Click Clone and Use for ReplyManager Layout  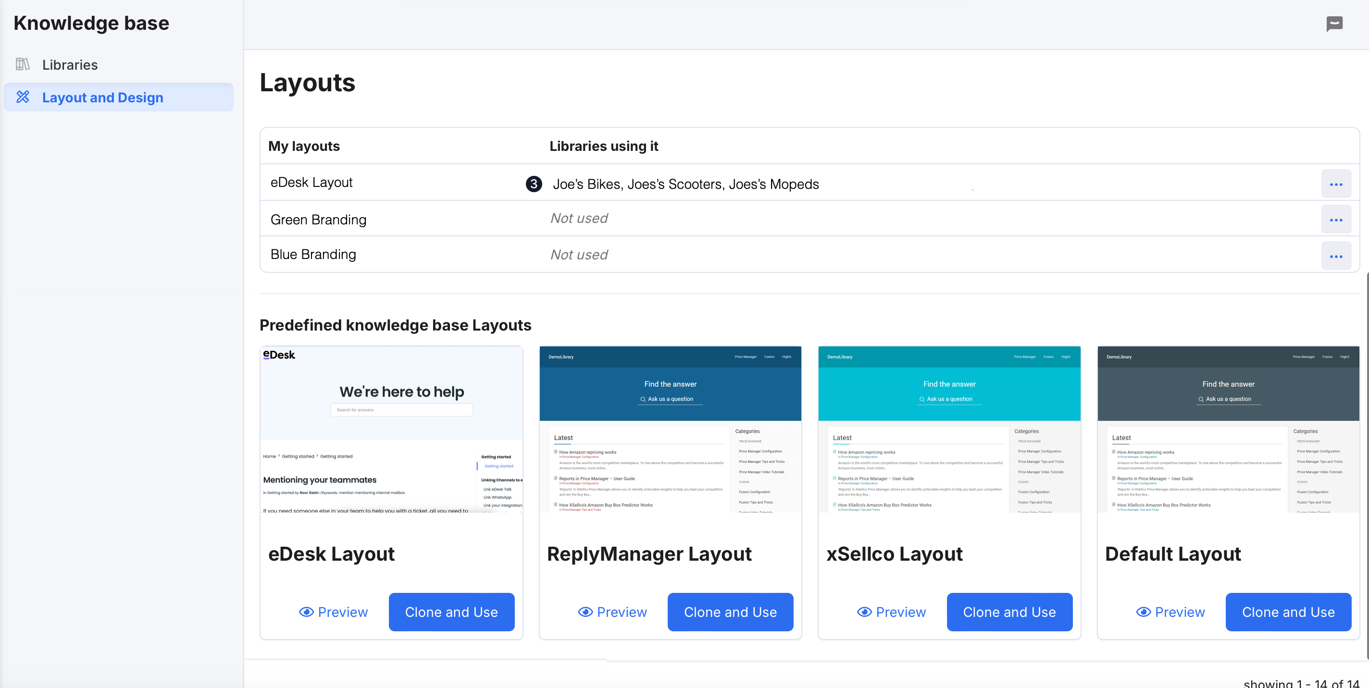point(730,612)
